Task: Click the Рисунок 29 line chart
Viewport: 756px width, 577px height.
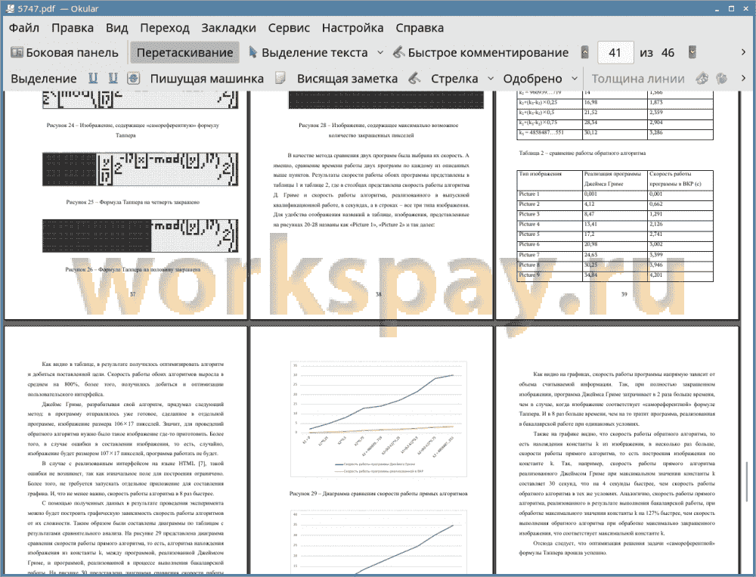Action: (379, 419)
